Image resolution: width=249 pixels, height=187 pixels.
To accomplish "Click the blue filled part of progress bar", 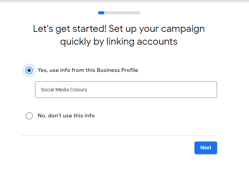I will coord(101,13).
